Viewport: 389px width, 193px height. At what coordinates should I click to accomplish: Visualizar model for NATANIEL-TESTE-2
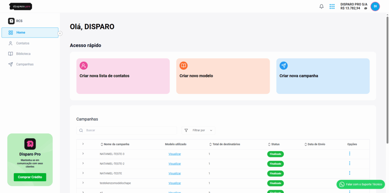tap(175, 163)
